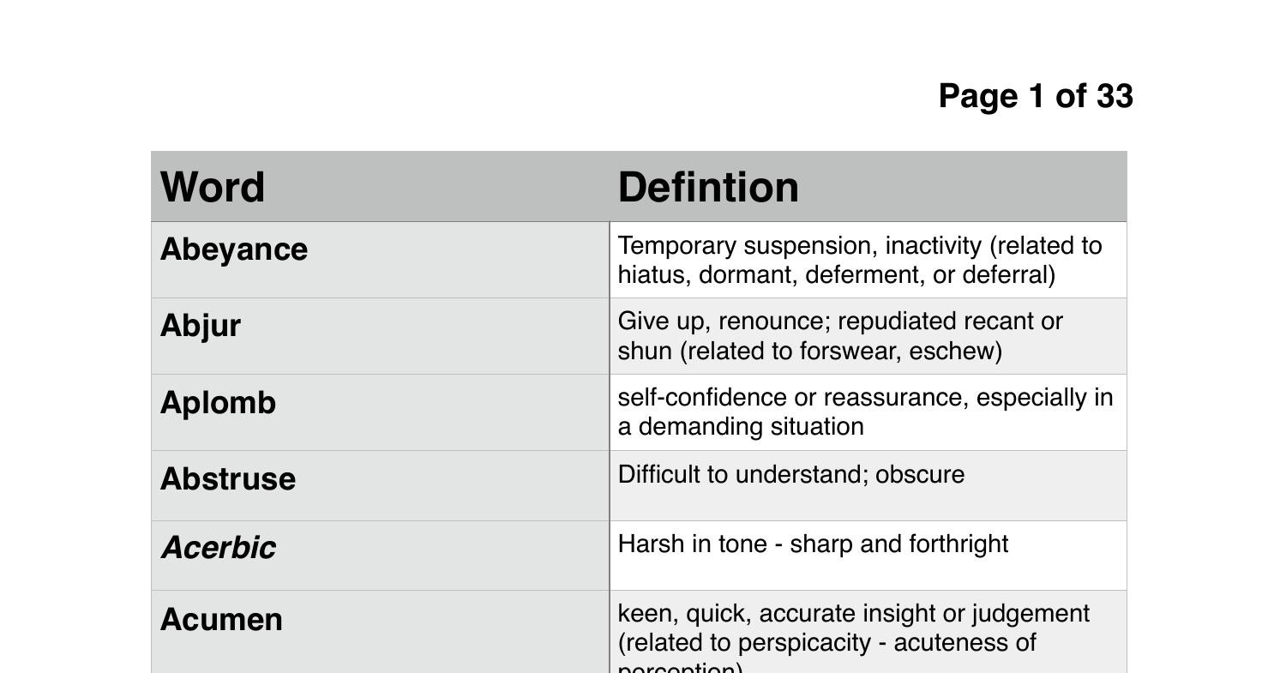
Task: Click the word cell "Abeyance"
Action: pyautogui.click(x=233, y=249)
